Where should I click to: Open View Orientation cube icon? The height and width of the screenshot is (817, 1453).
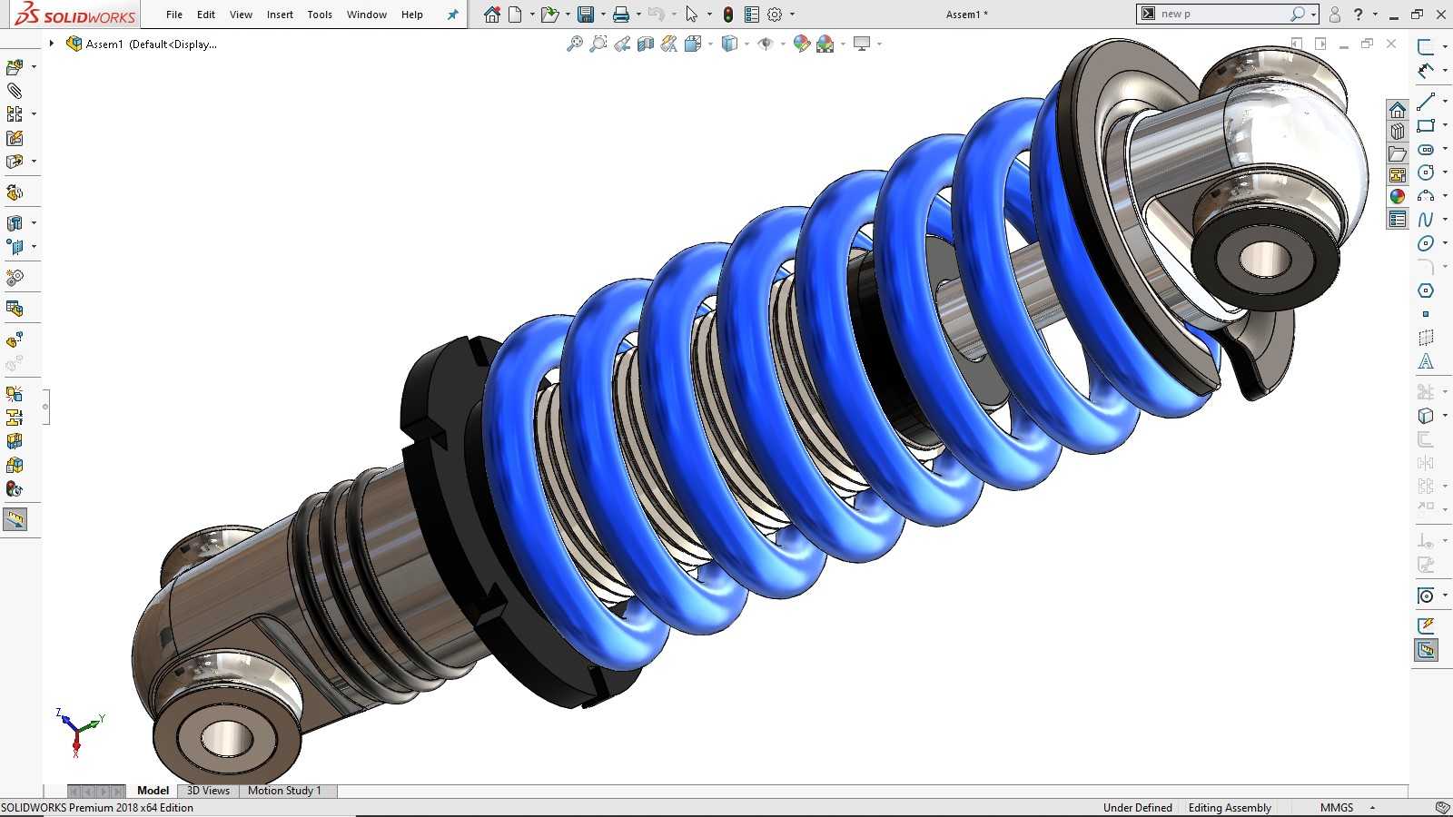pos(693,44)
